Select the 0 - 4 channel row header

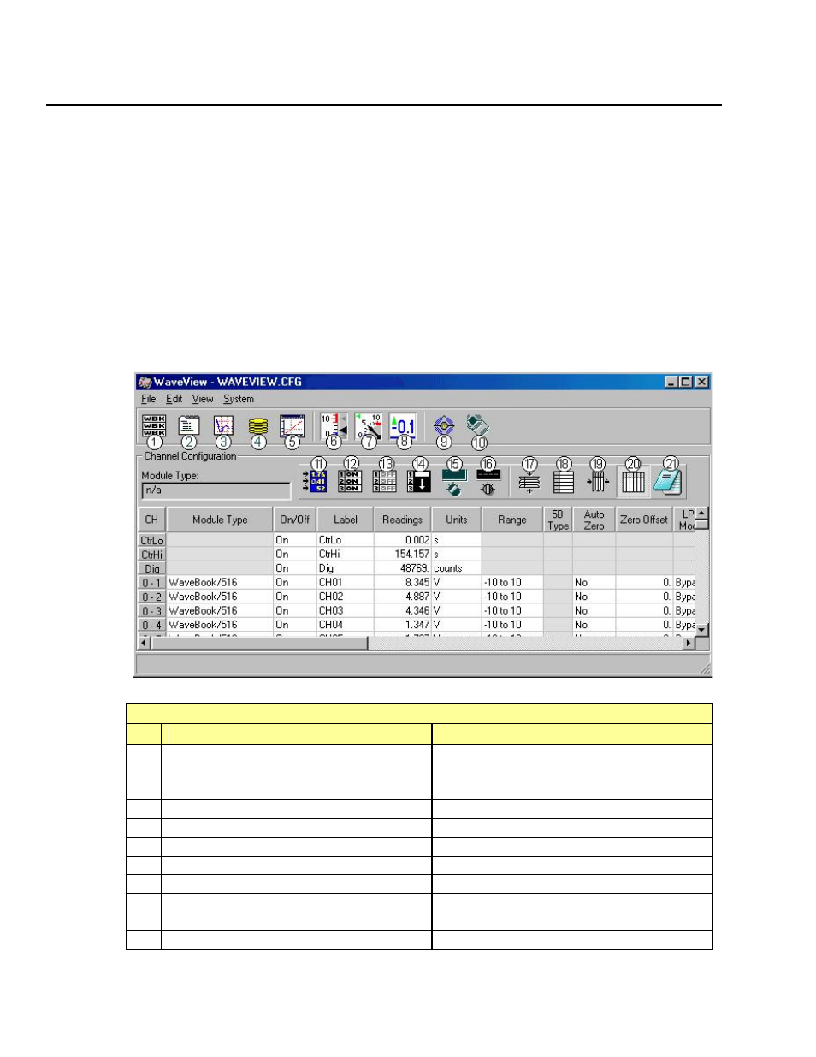152,625
